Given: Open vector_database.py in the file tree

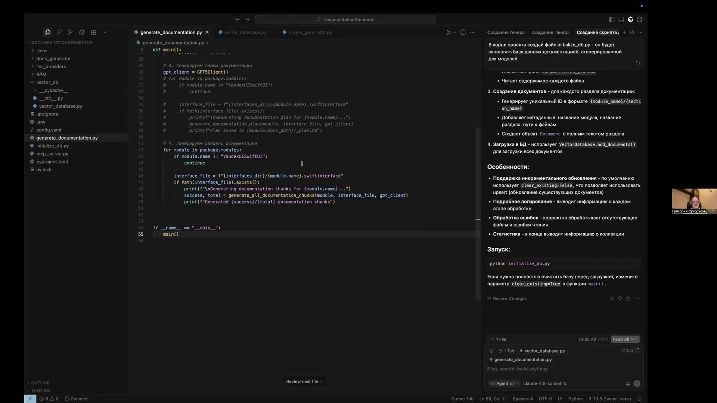Looking at the screenshot, I should pyautogui.click(x=60, y=106).
